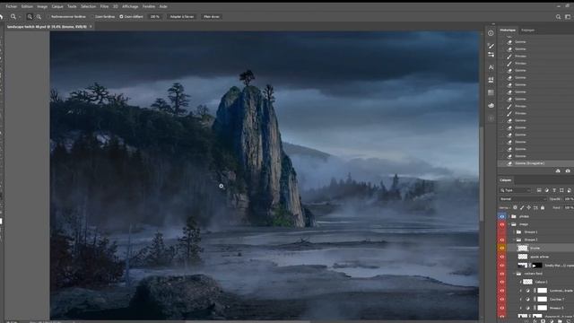Click the canvas vertical scrollbar
The image size is (574, 323).
(482, 174)
